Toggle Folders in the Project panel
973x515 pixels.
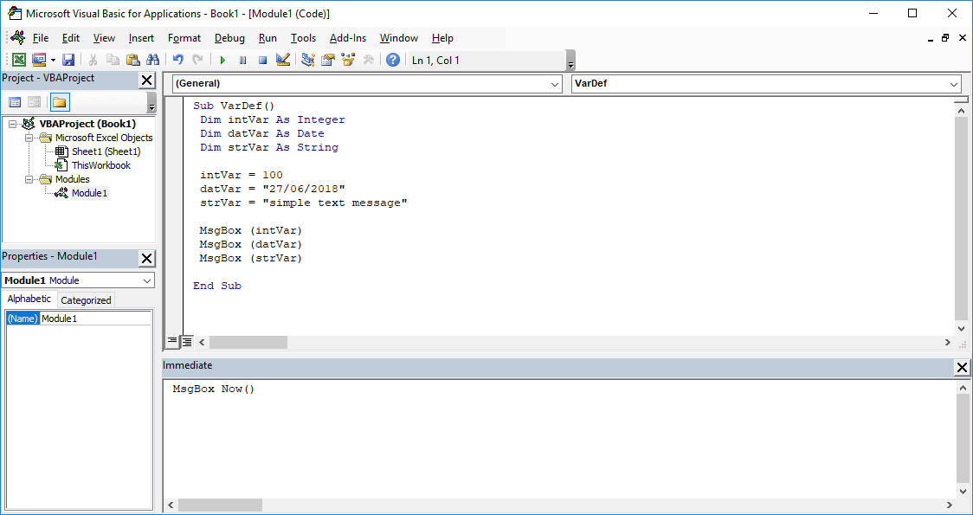(60, 102)
